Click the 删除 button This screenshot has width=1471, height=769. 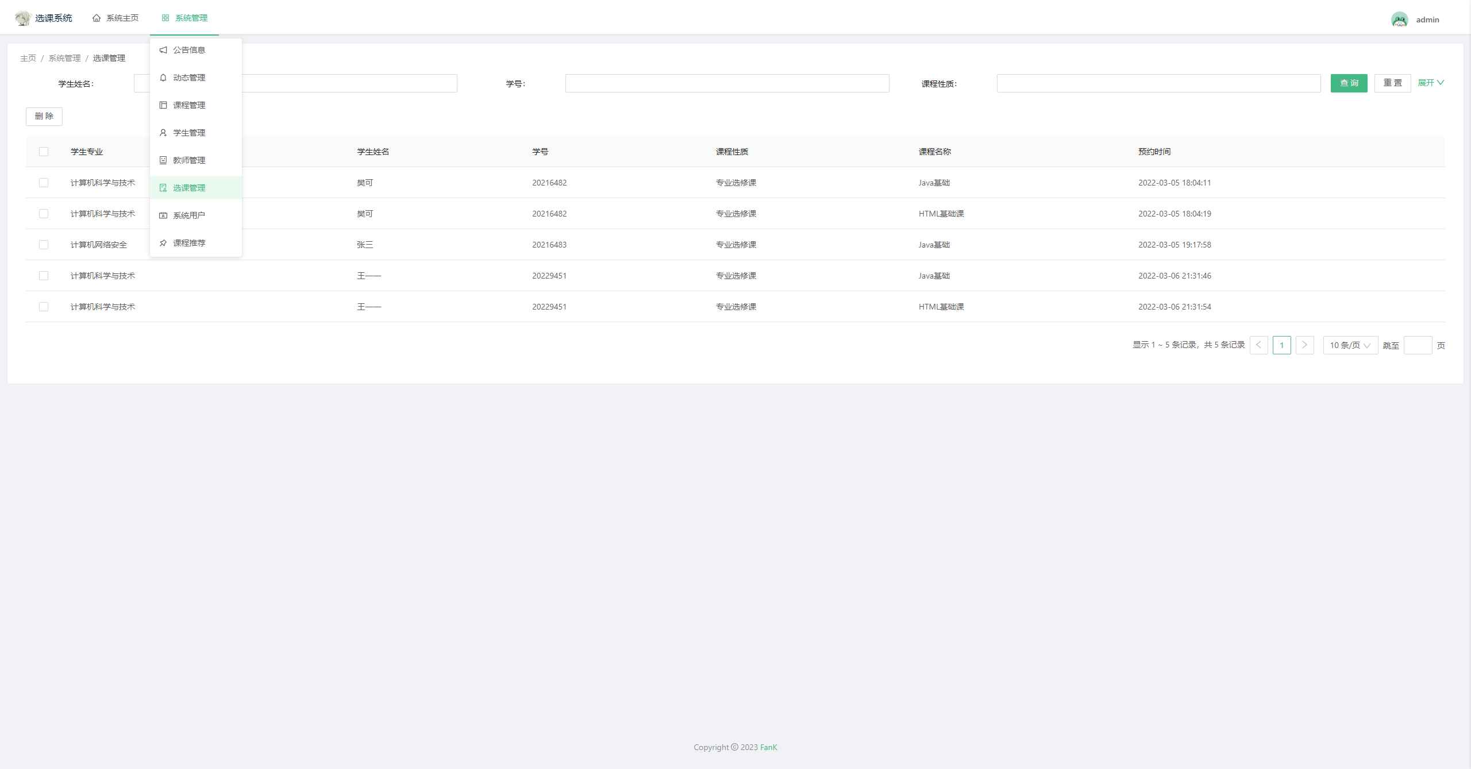click(44, 116)
